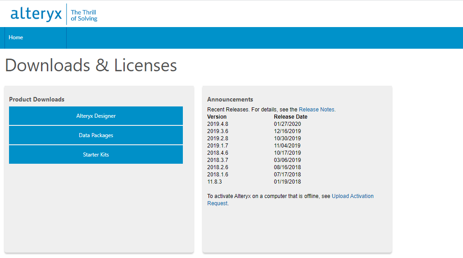Click the Announcements panel heading
The image size is (463, 258).
(x=230, y=99)
